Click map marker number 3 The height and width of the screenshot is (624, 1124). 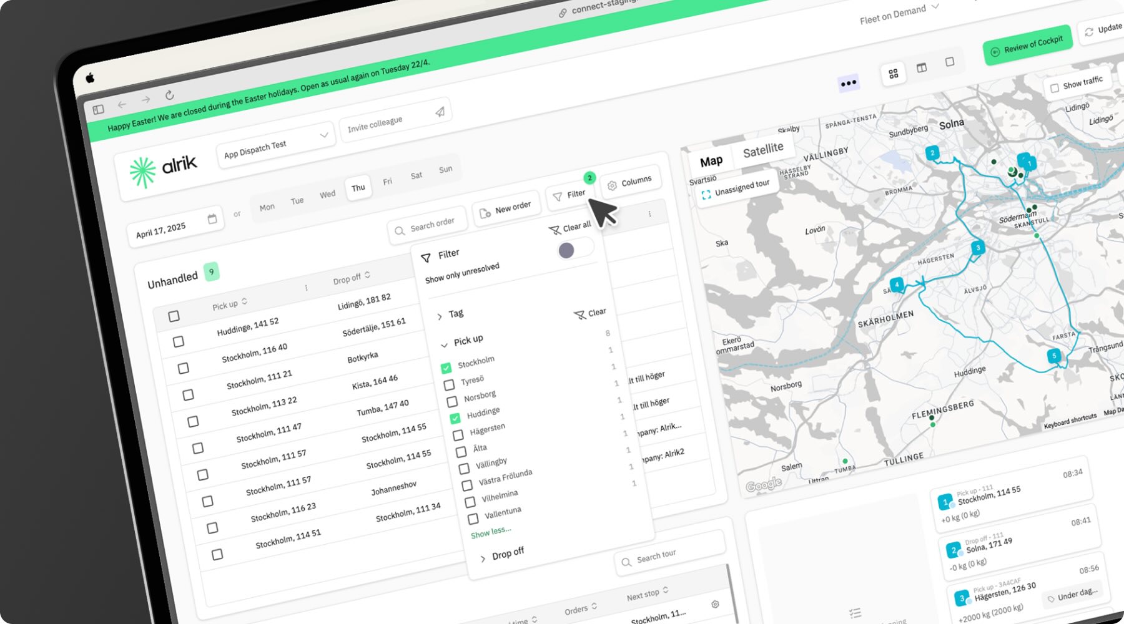(x=978, y=248)
